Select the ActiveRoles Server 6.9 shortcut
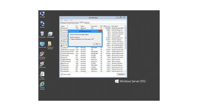This screenshot has height=111, width=198. [x=42, y=55]
